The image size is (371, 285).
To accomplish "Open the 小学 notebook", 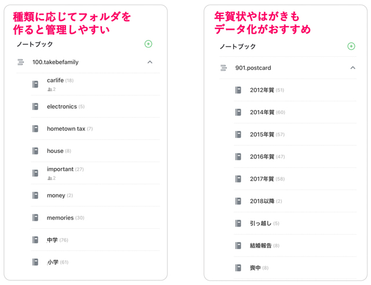I will point(95,262).
